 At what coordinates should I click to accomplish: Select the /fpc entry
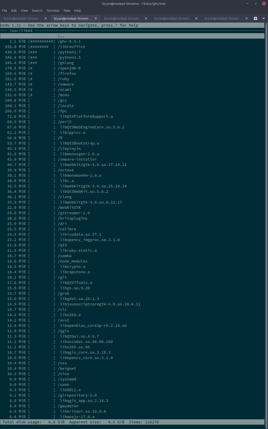[x=132, y=111]
